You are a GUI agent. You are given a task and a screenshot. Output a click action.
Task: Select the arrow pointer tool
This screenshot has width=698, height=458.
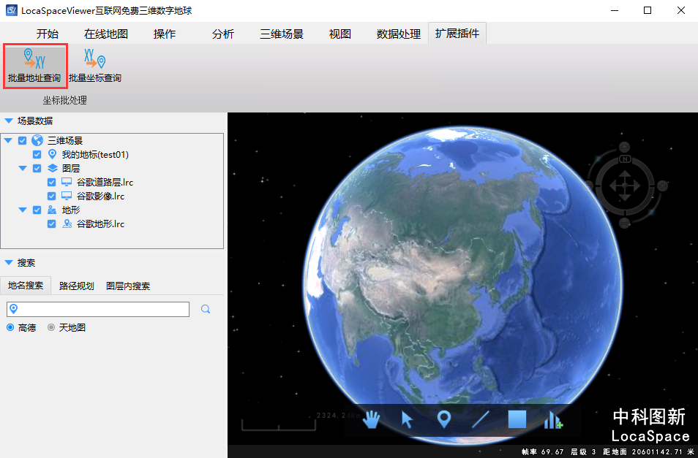[408, 419]
